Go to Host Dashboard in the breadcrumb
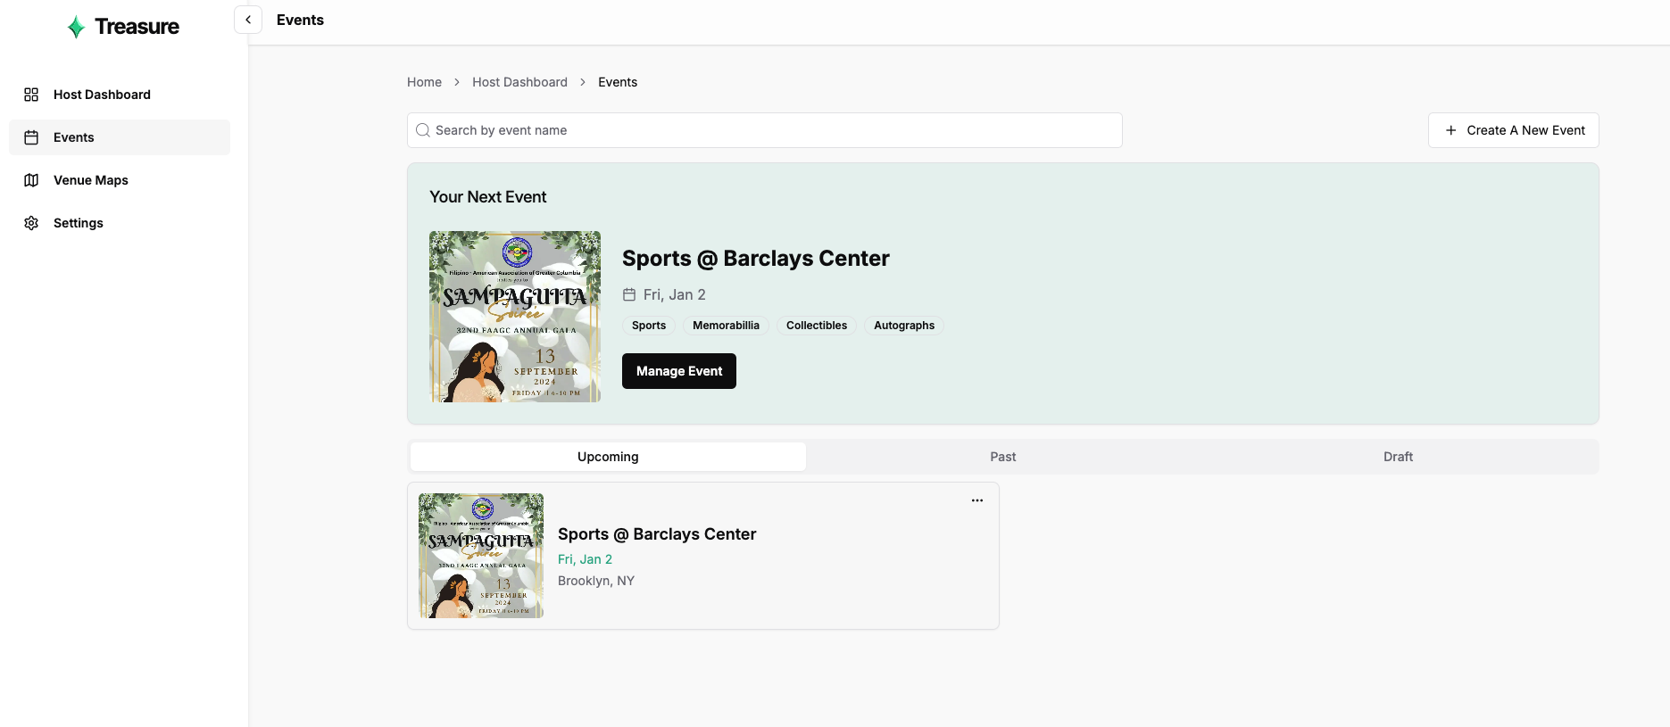This screenshot has height=727, width=1670. pos(519,82)
